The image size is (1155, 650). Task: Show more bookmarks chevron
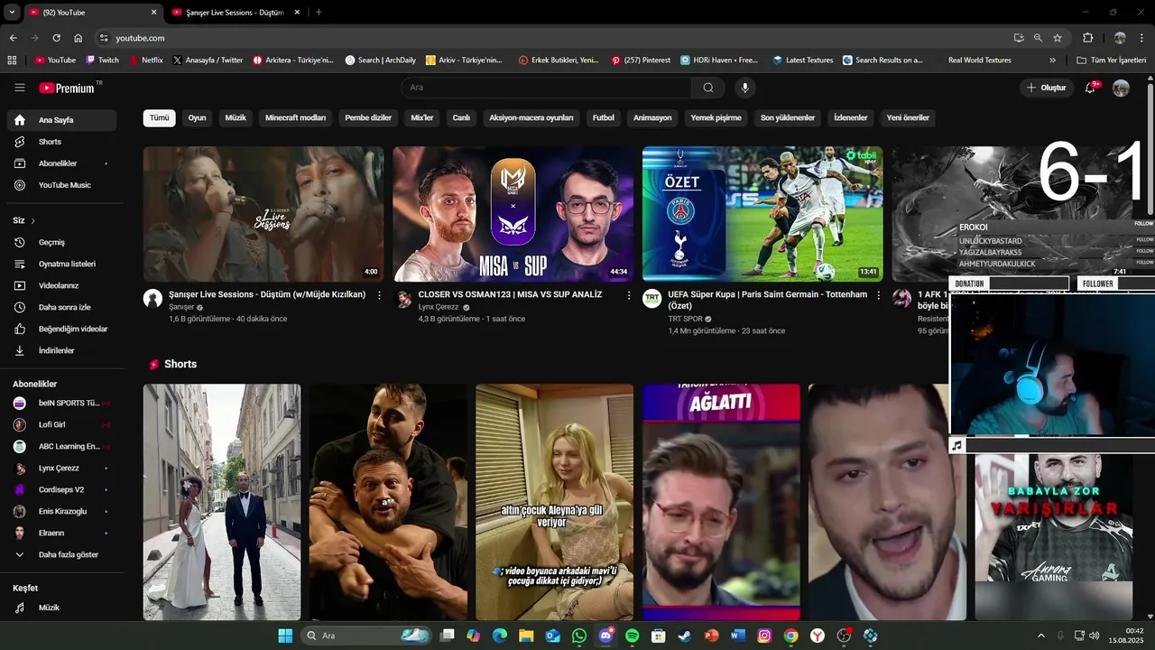1052,60
